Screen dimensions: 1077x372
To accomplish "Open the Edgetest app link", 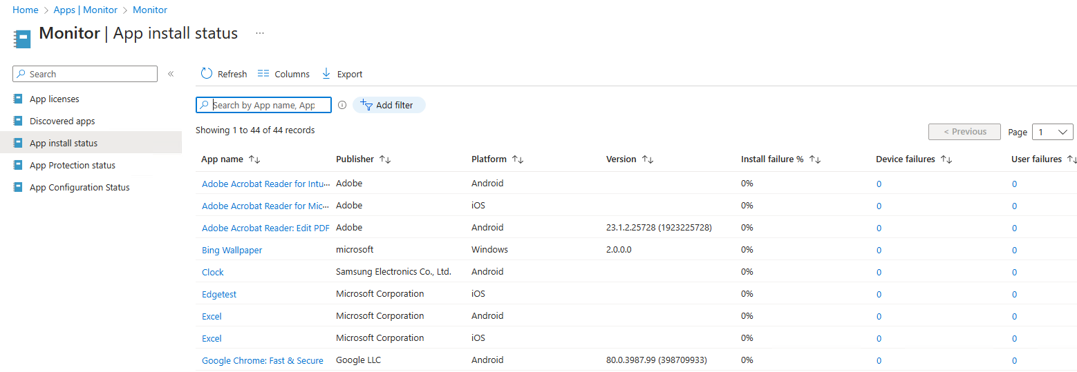I will (x=219, y=294).
